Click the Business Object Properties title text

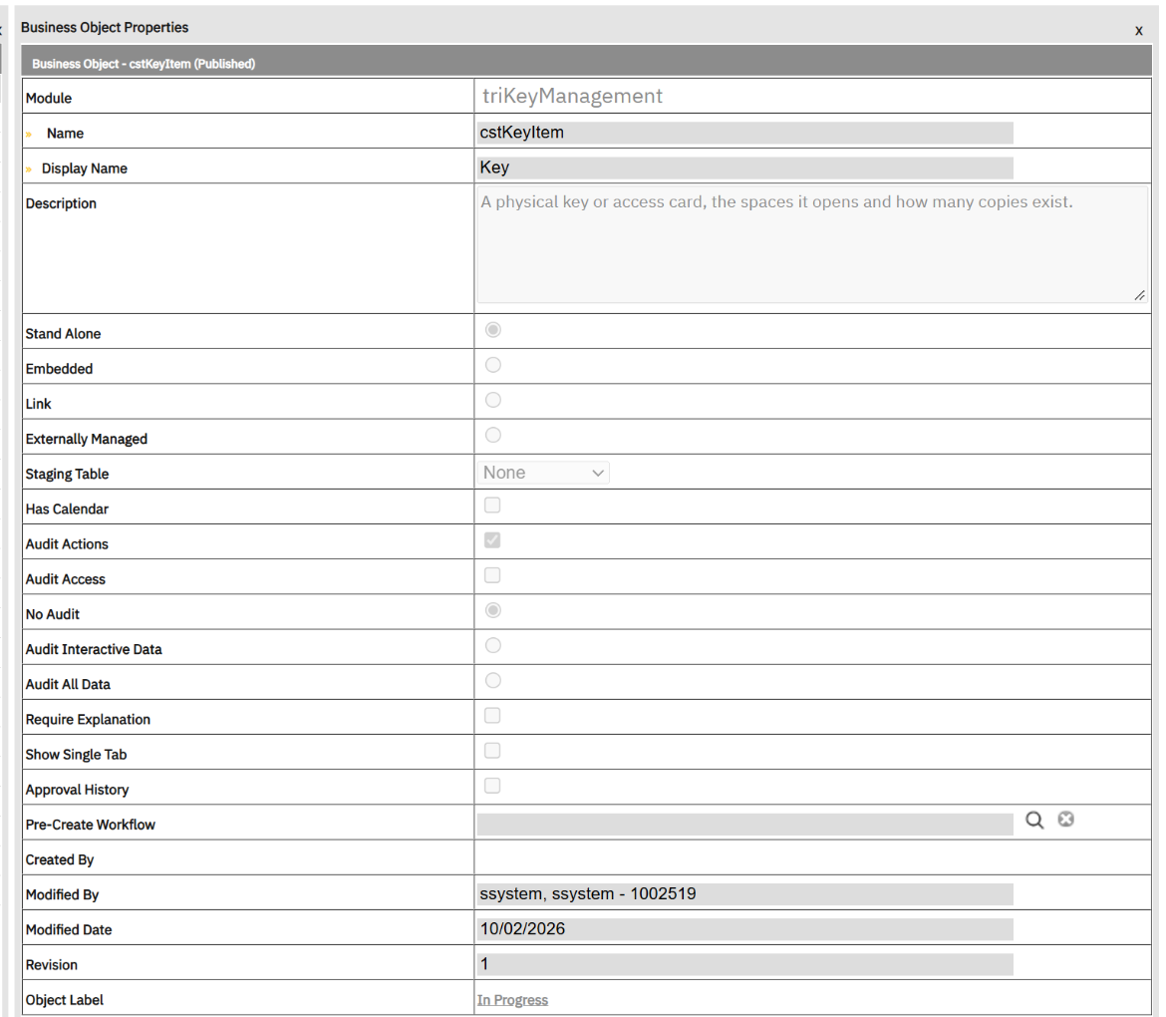[x=105, y=28]
